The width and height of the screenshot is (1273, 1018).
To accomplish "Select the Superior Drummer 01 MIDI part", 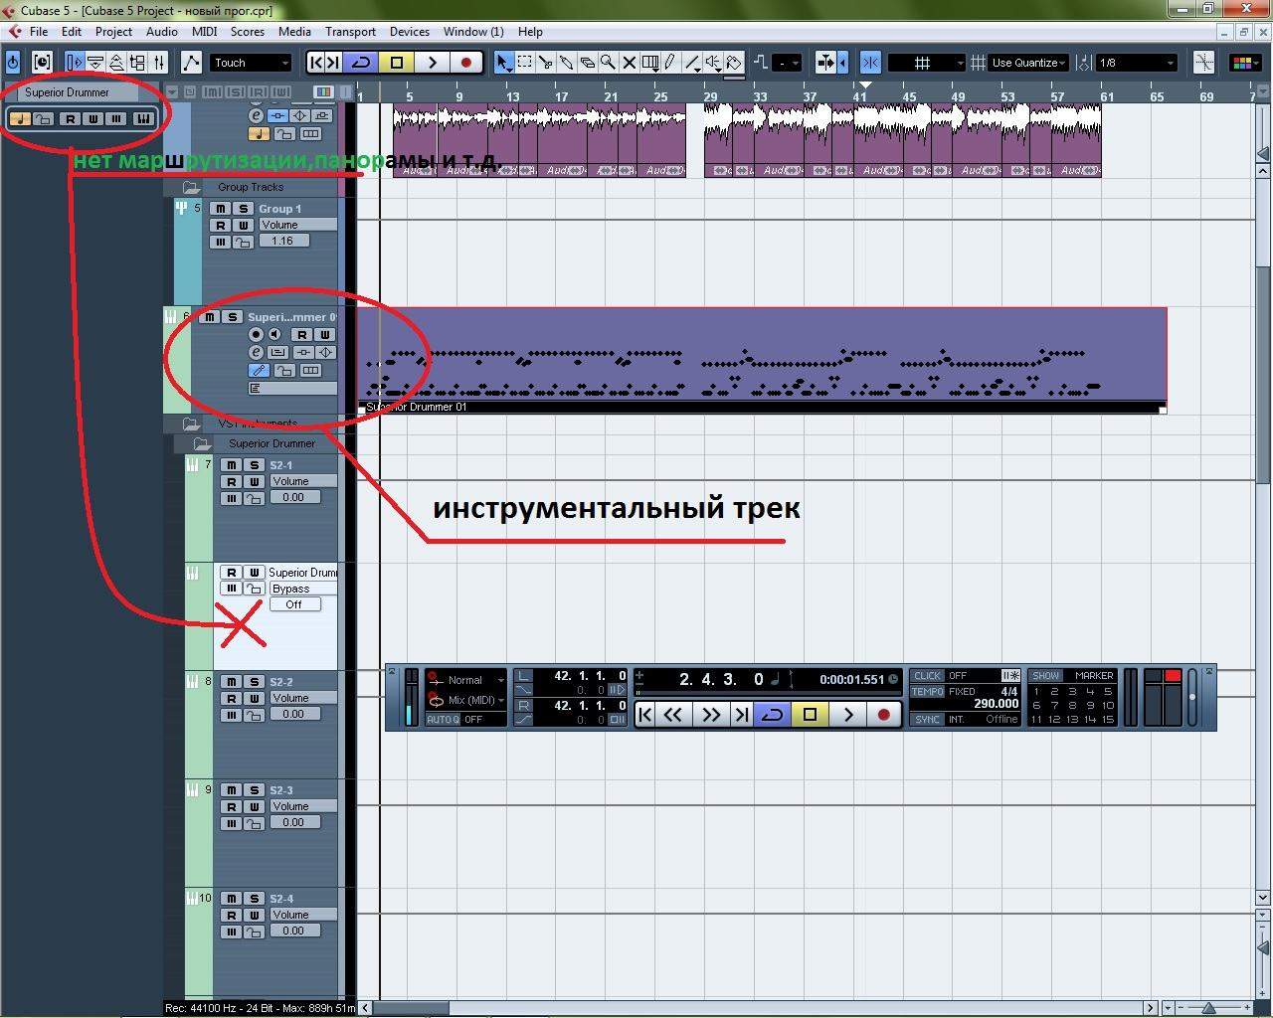I will pyautogui.click(x=762, y=360).
